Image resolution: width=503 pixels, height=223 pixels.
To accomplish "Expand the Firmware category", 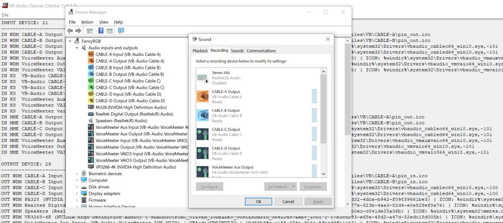I will click(x=77, y=200).
